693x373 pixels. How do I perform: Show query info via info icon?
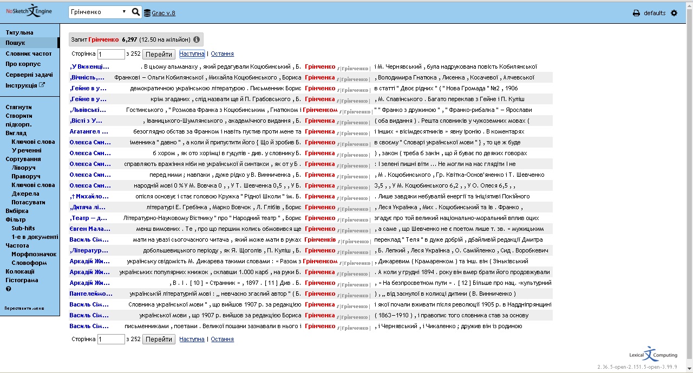(x=197, y=39)
